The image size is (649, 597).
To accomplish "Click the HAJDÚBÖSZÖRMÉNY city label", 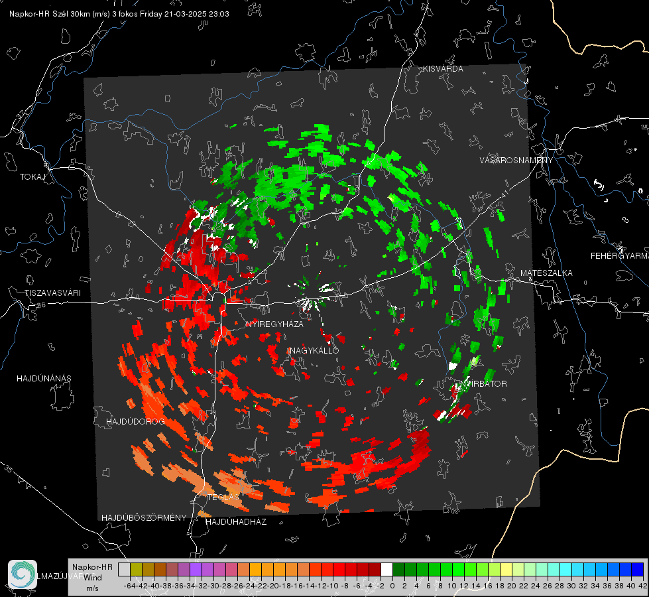I will [144, 518].
